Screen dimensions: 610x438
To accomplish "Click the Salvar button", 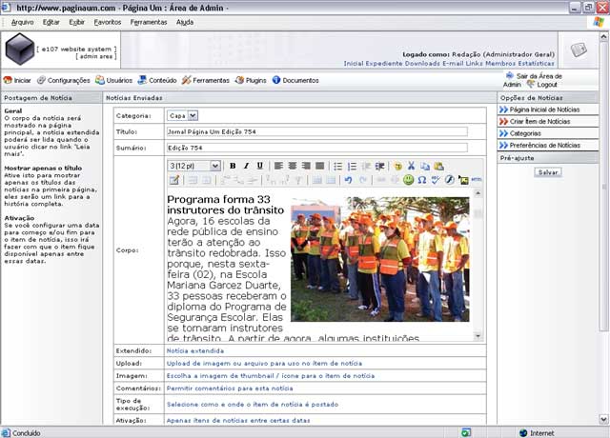I will tap(548, 172).
